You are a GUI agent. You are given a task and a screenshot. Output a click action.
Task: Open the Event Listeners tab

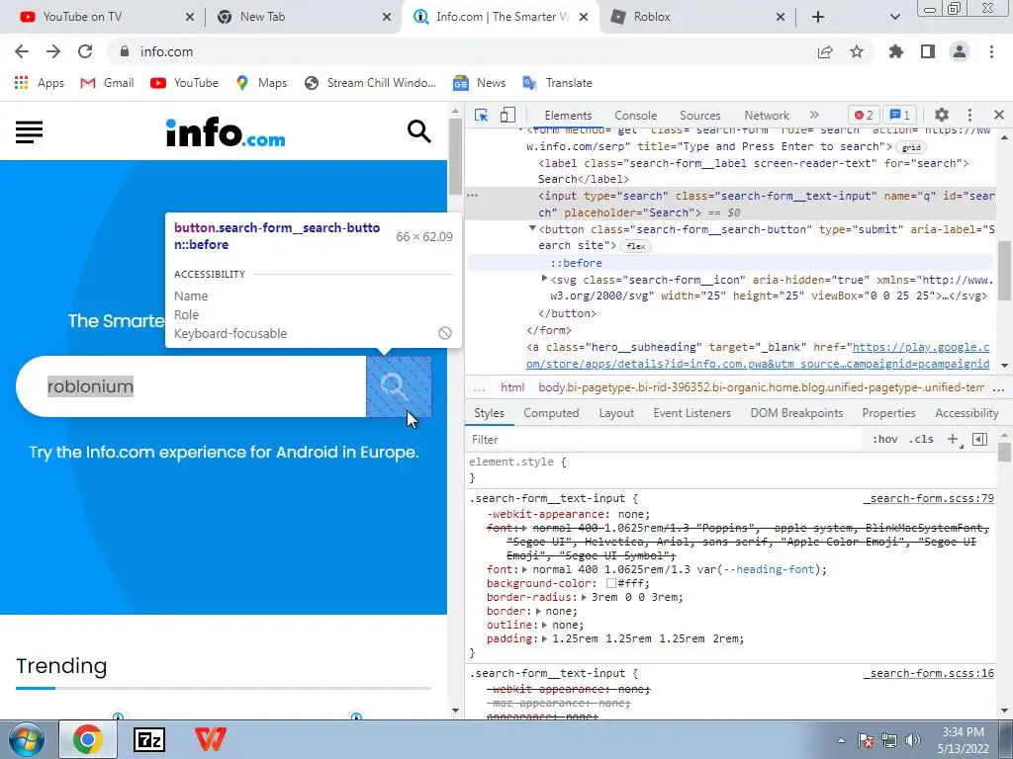click(x=691, y=413)
